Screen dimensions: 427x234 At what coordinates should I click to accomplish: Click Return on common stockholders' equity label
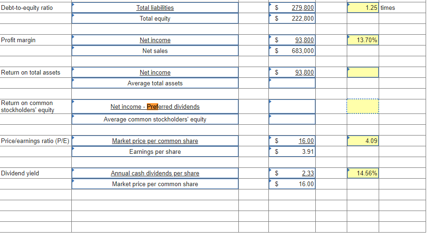[28, 106]
